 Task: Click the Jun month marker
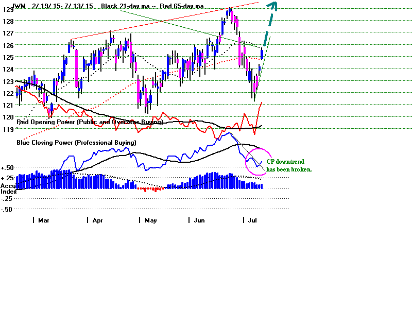pos(200,220)
